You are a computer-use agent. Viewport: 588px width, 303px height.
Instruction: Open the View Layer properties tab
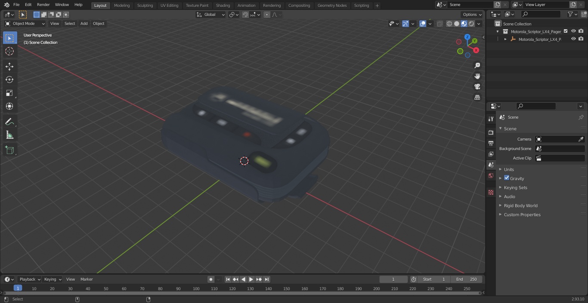(491, 154)
